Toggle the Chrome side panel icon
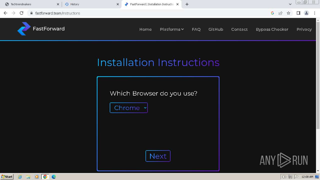The height and width of the screenshot is (180, 320). pyautogui.click(x=298, y=13)
